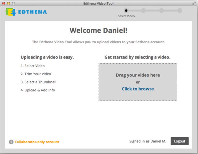Image resolution: width=198 pixels, height=154 pixels.
Task: Click the video drag-and-drop zone
Action: click(138, 82)
